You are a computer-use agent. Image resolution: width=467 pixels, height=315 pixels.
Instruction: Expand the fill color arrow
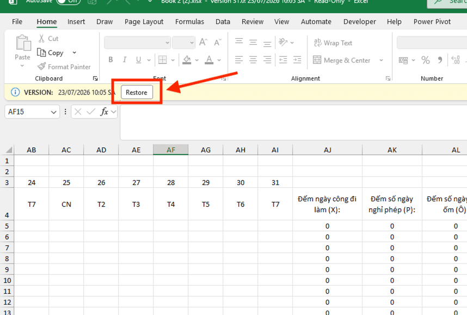click(x=197, y=60)
